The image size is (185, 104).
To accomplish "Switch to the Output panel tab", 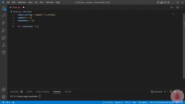I will click(29, 92).
